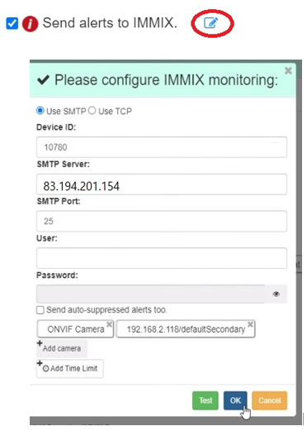Uncheck the Send alerts to IMMIX checkbox

pyautogui.click(x=12, y=23)
